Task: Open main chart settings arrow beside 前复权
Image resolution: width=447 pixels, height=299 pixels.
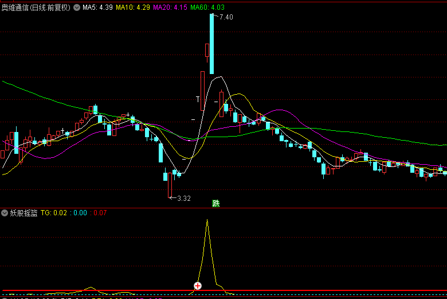Action: point(76,8)
